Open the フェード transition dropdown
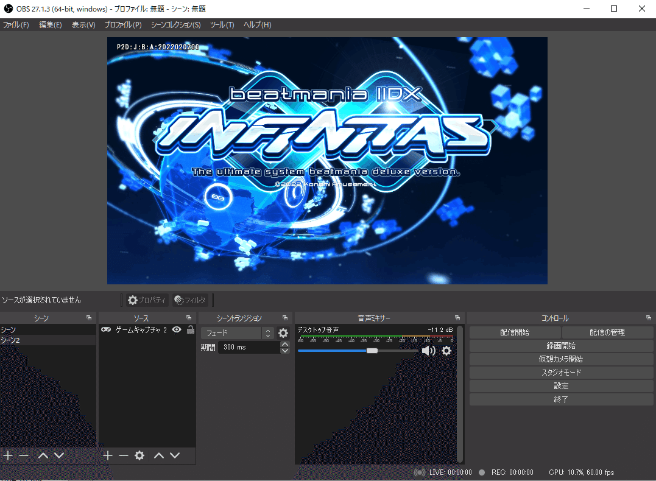This screenshot has width=656, height=481. 238,333
